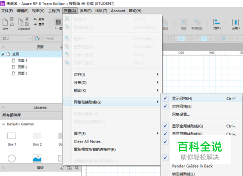Open the Account menu
Viewport: 243px width, 176px height.
(118, 11)
